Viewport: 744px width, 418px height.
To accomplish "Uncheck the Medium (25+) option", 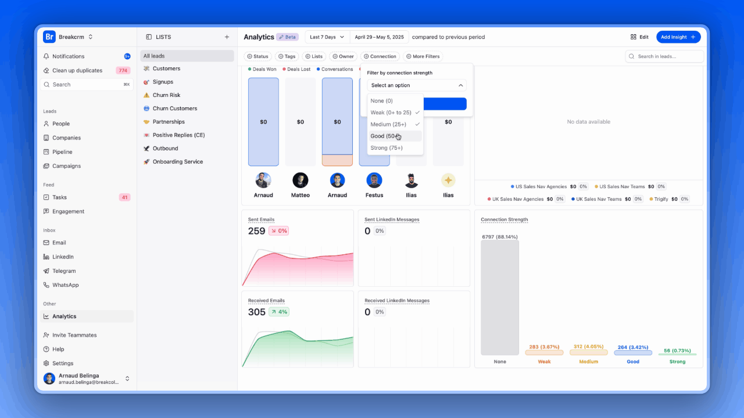I will tap(395, 124).
